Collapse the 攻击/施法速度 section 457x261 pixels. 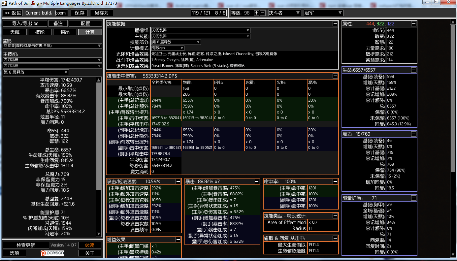(178, 181)
